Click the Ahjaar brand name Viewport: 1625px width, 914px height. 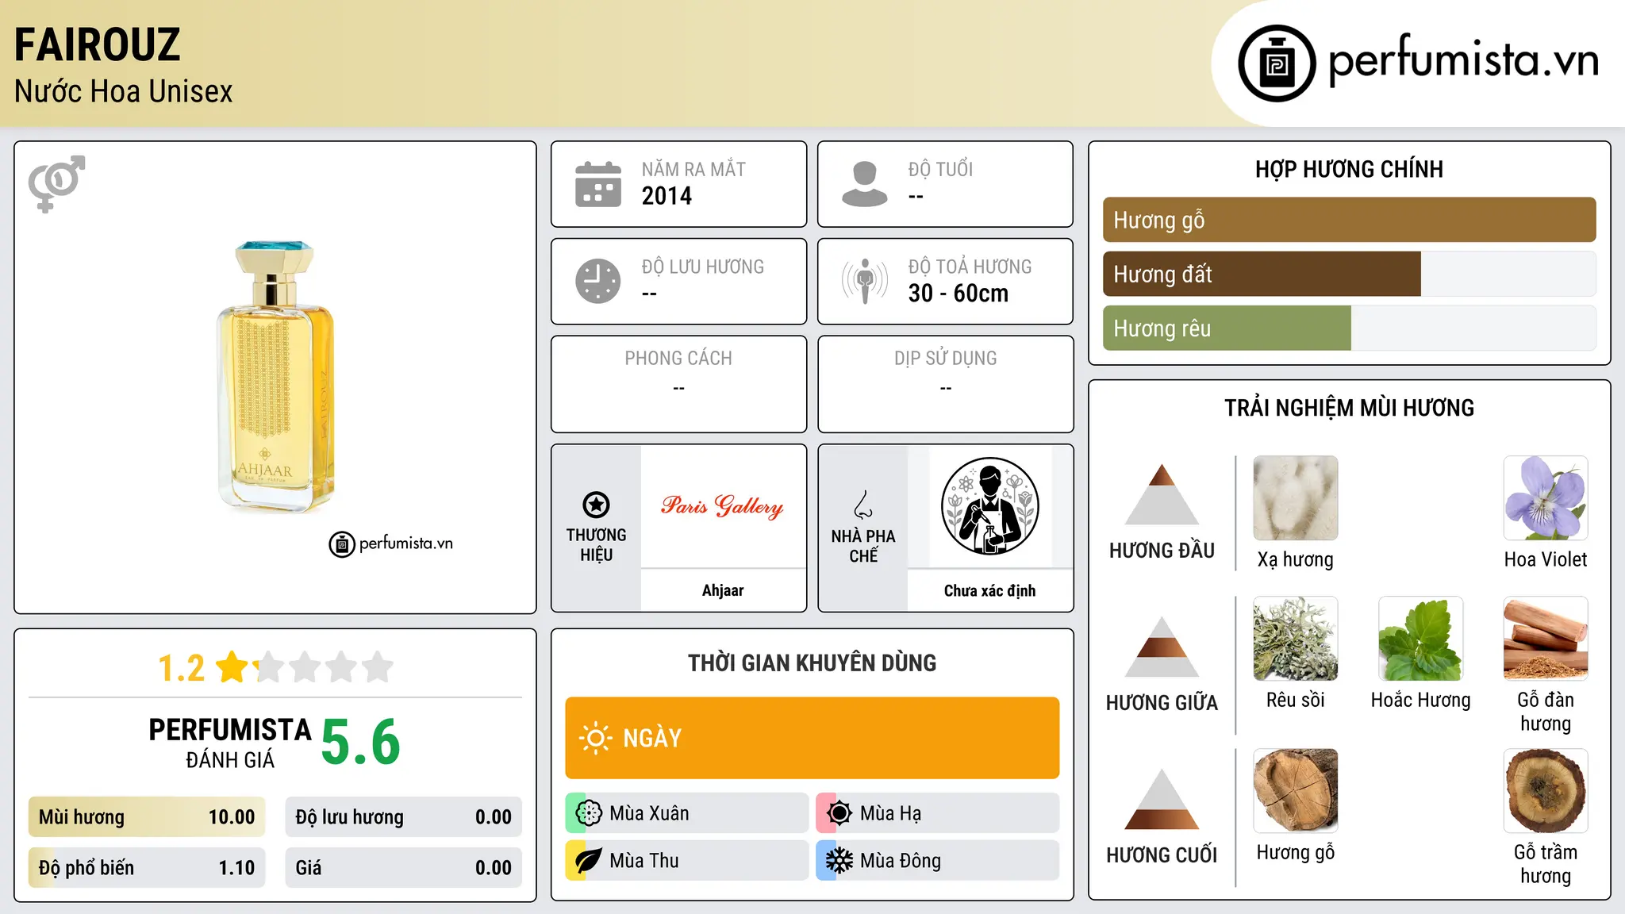(723, 590)
